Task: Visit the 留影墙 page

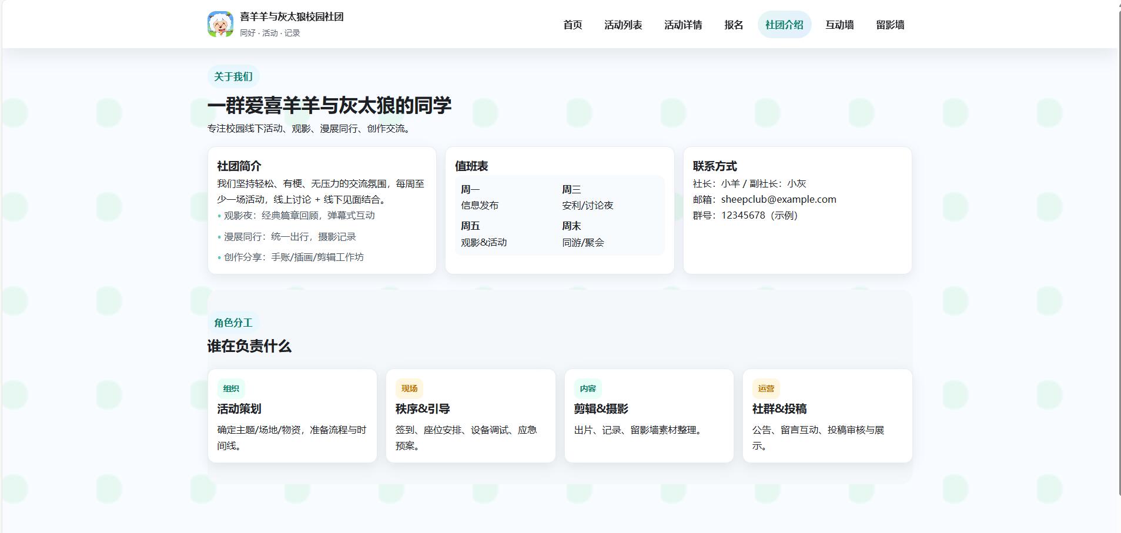Action: pyautogui.click(x=889, y=25)
